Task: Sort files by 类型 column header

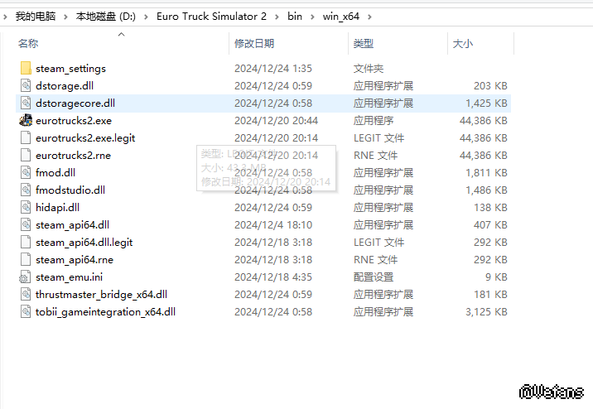Action: 364,44
